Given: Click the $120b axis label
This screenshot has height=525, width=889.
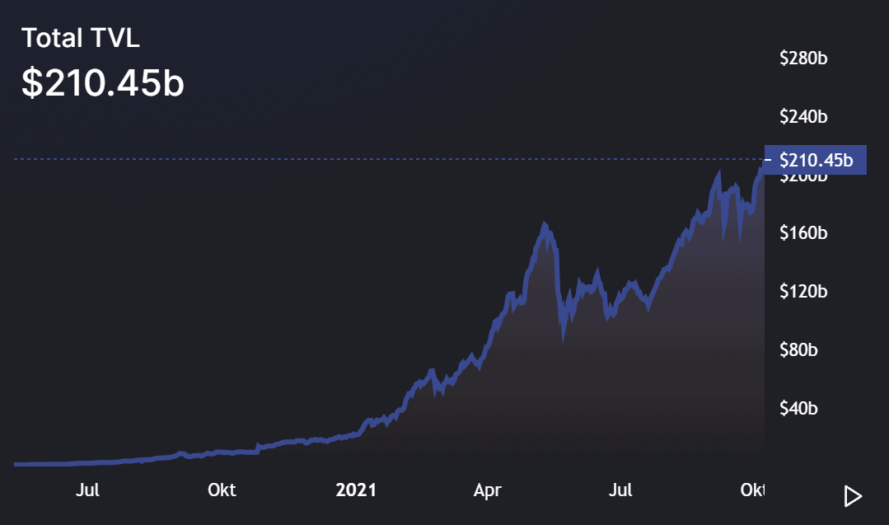Looking at the screenshot, I should [803, 291].
